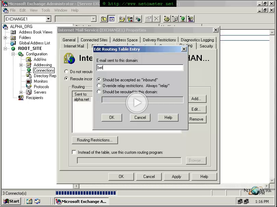Select the ALPHA_ORG organization icon in tree
Screen dimensions: 277x207
tap(5, 27)
